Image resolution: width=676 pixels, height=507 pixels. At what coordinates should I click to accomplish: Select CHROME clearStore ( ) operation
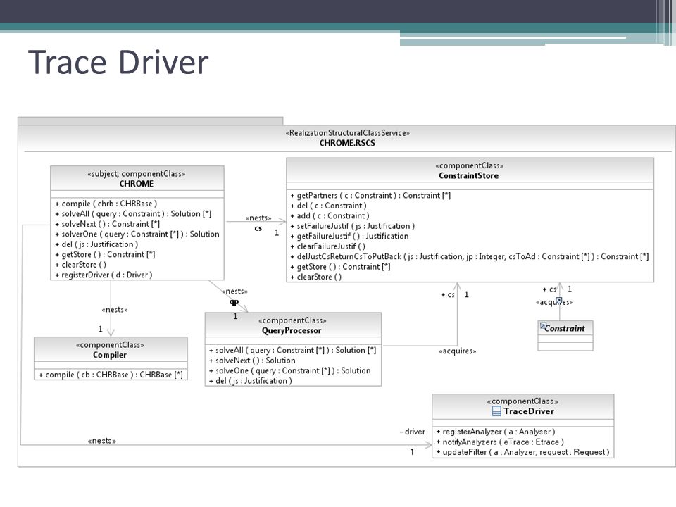coord(80,265)
